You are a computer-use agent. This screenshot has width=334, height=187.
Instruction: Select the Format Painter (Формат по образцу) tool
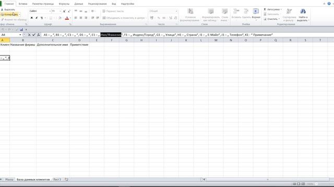click(x=14, y=20)
